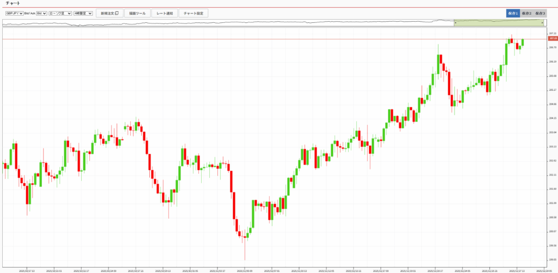
Task: Click the green highlighted range in overview
Action: pos(499,23)
